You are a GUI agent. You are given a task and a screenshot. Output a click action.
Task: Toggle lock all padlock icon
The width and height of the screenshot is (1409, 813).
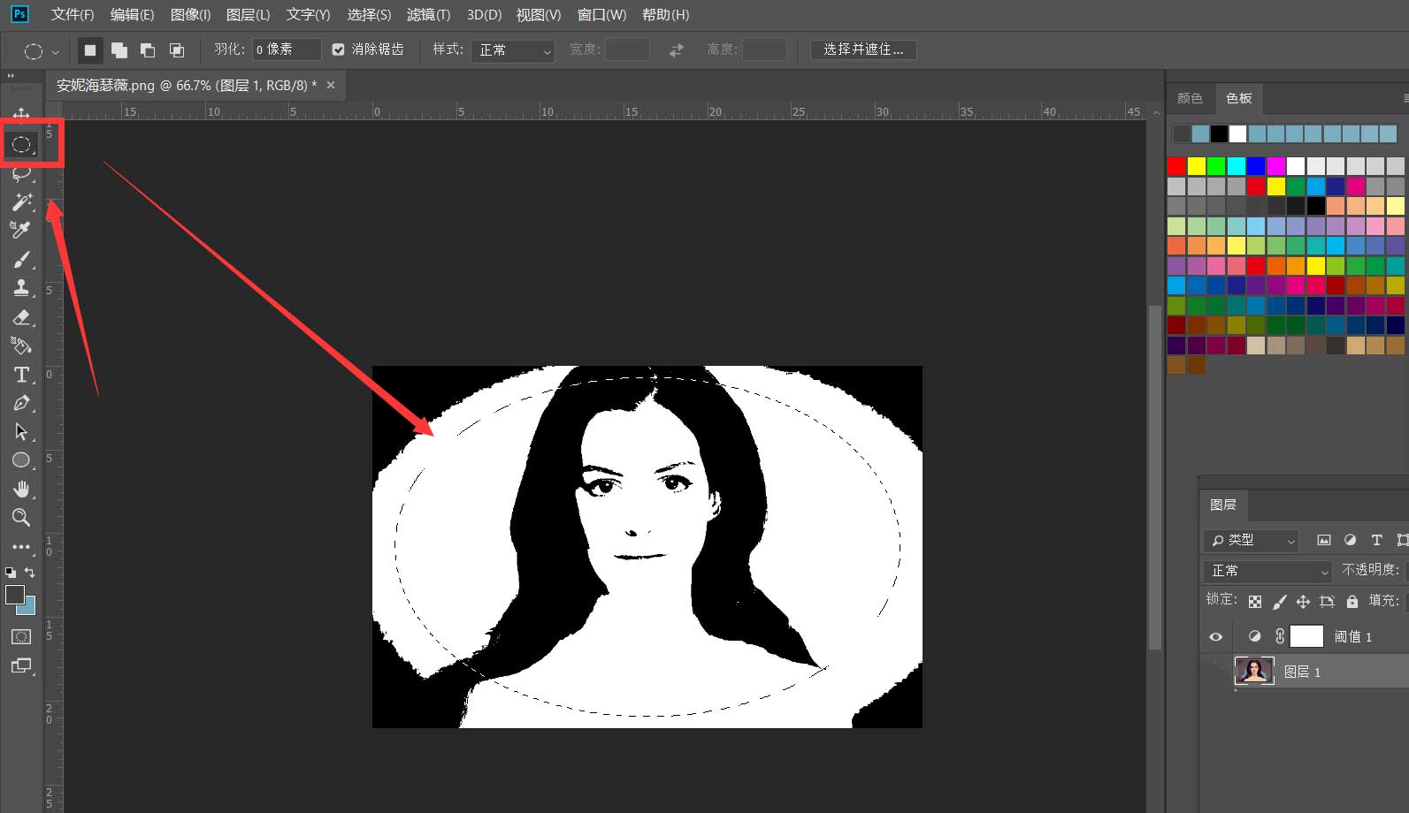tap(1352, 602)
